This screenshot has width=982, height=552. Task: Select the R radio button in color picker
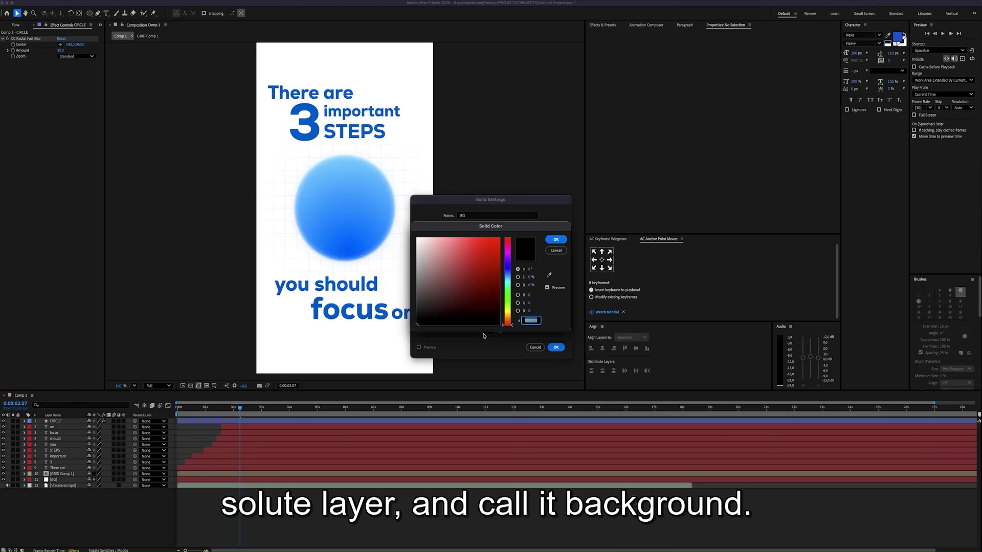[518, 295]
